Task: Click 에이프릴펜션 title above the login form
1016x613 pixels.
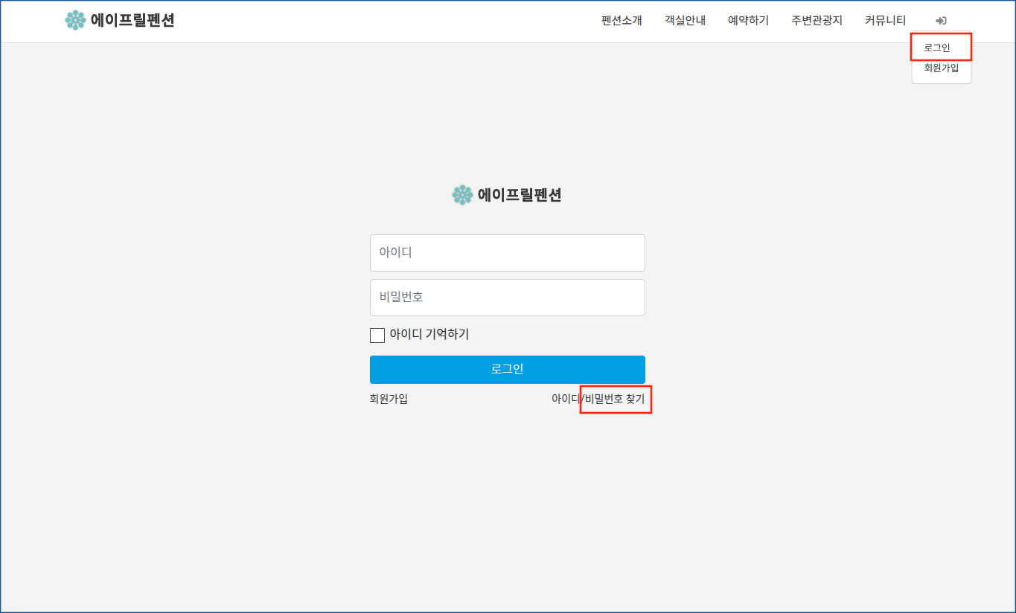Action: point(520,195)
